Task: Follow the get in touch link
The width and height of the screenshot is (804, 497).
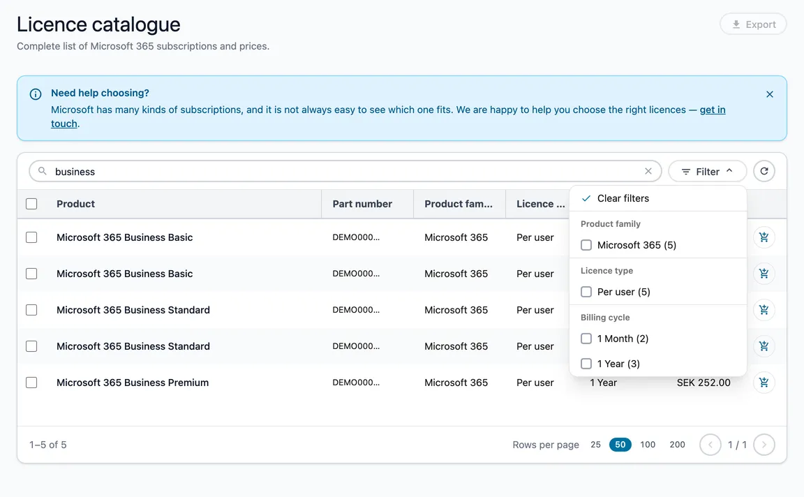Action: click(x=712, y=110)
